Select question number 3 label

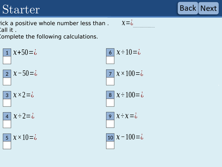(x=7, y=95)
